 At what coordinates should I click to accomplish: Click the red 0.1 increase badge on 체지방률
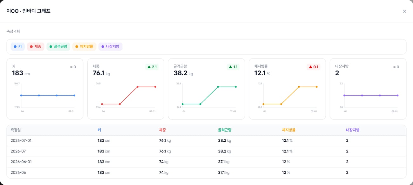pos(313,67)
